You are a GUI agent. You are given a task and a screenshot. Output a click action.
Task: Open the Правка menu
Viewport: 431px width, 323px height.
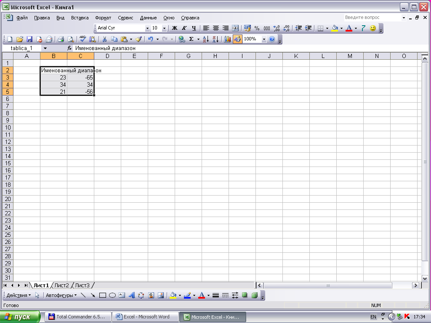point(42,18)
